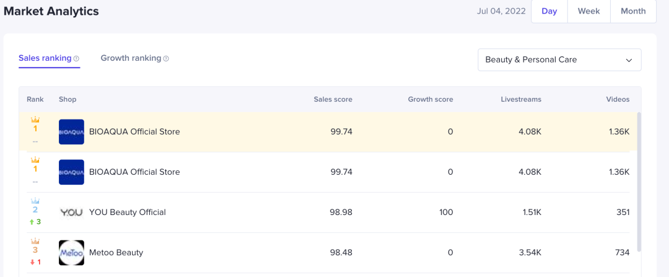Open YOU Beauty Official shop name
The width and height of the screenshot is (669, 277).
coord(128,213)
